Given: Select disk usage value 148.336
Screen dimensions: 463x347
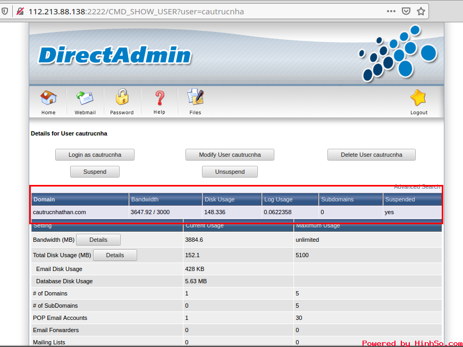Looking at the screenshot, I should click(x=215, y=212).
